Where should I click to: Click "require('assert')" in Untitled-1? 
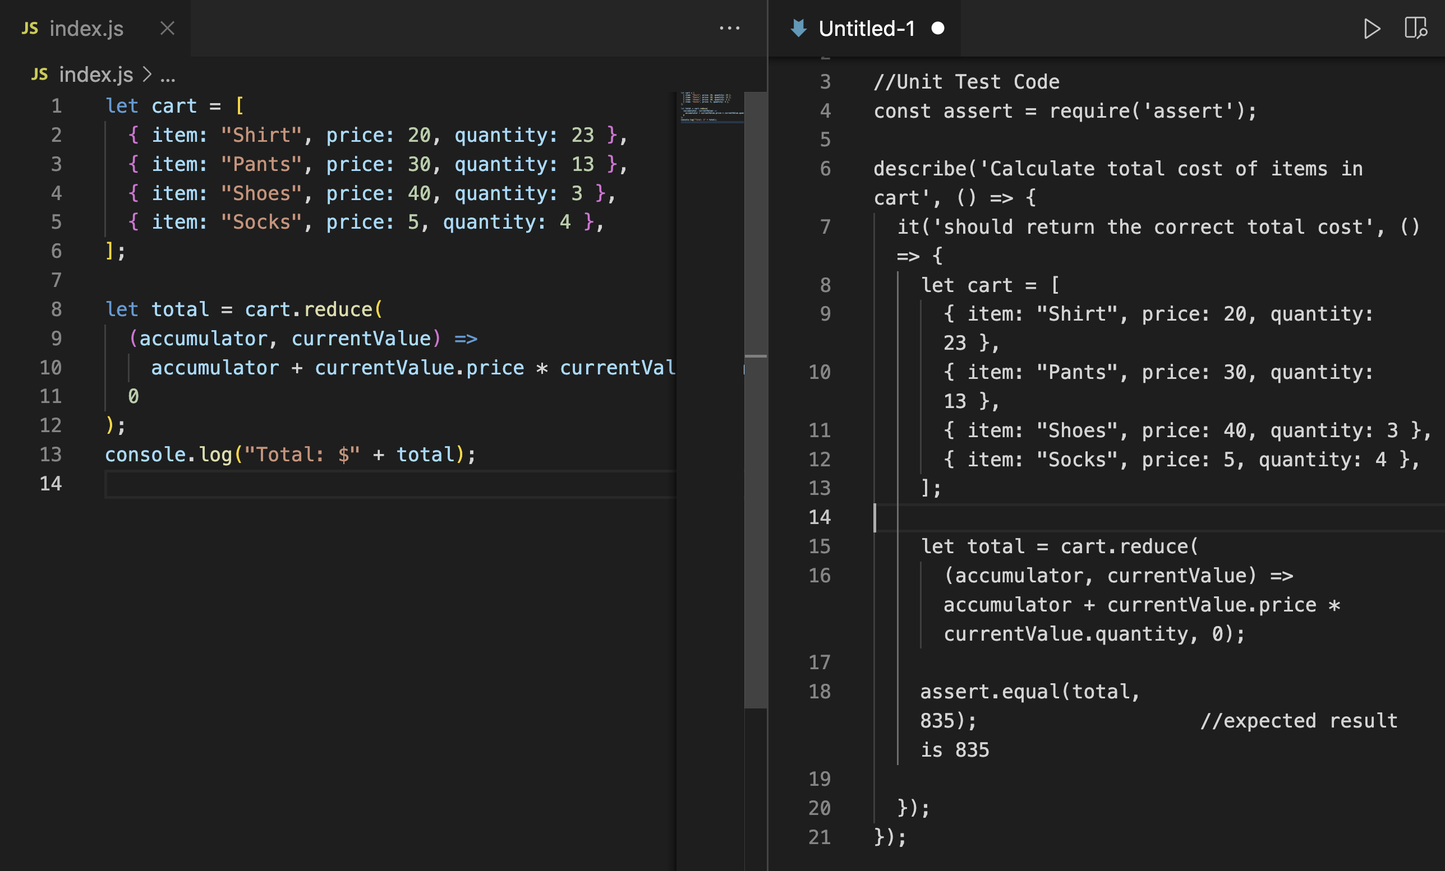click(1147, 111)
